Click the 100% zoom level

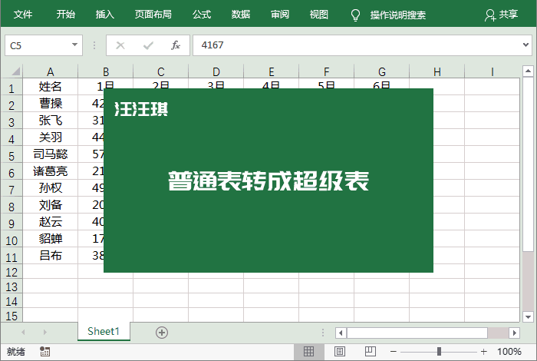pos(509,352)
